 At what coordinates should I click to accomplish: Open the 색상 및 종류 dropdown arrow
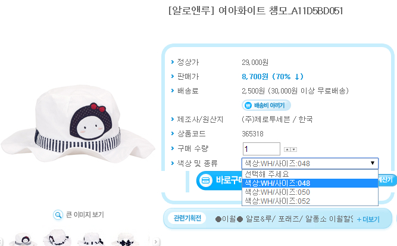(373, 163)
